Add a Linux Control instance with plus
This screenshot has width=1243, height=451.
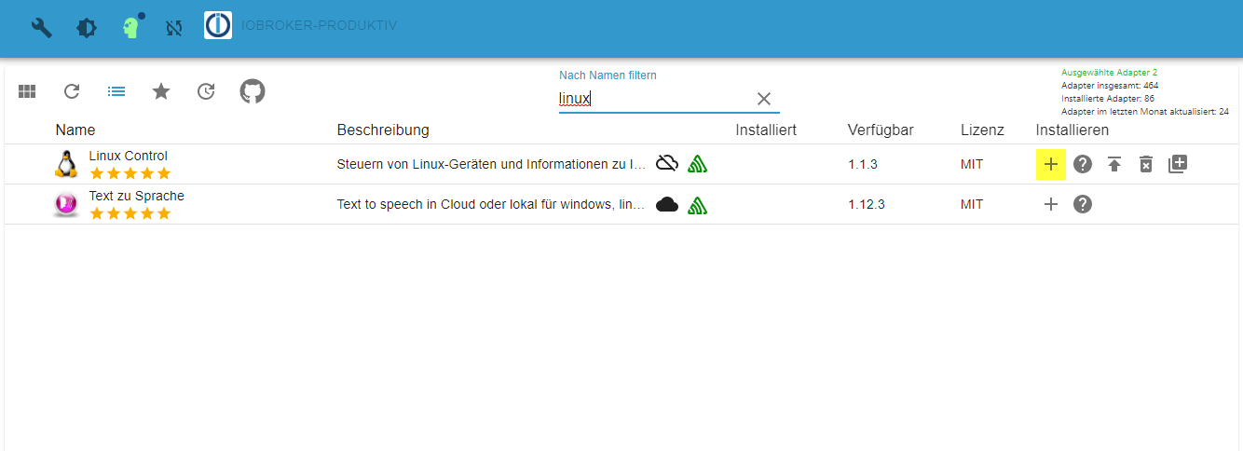(x=1051, y=164)
